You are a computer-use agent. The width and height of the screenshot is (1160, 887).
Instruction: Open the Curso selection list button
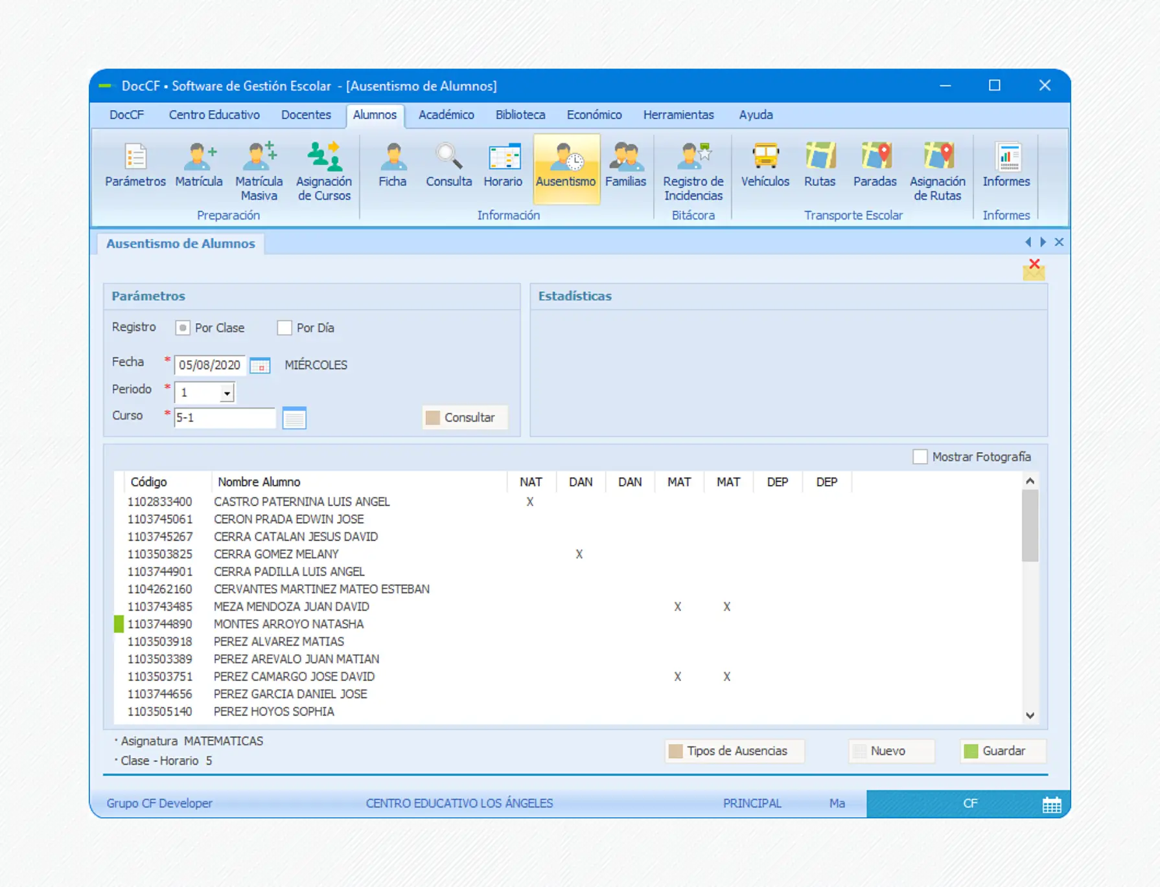point(294,418)
